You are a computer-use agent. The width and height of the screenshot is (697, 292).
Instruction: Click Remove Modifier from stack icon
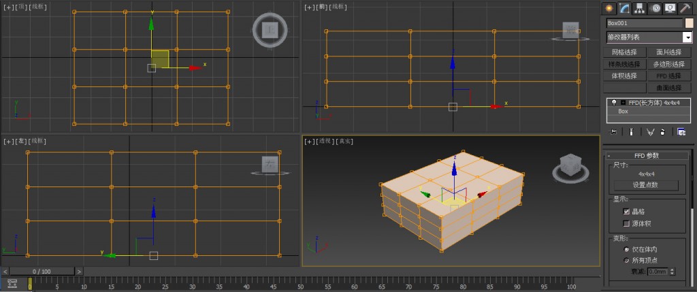pos(662,132)
